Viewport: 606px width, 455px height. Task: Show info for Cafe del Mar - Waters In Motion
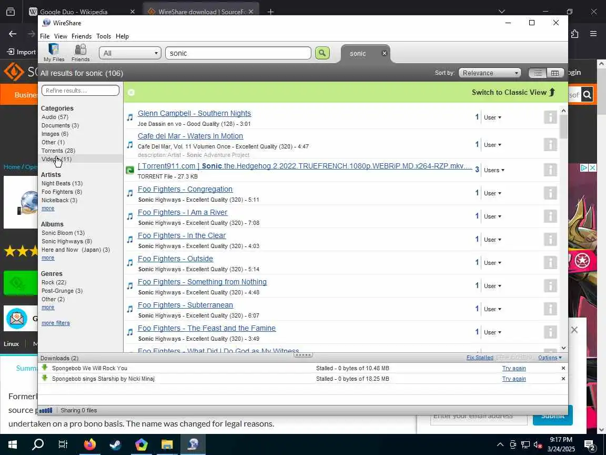point(550,144)
